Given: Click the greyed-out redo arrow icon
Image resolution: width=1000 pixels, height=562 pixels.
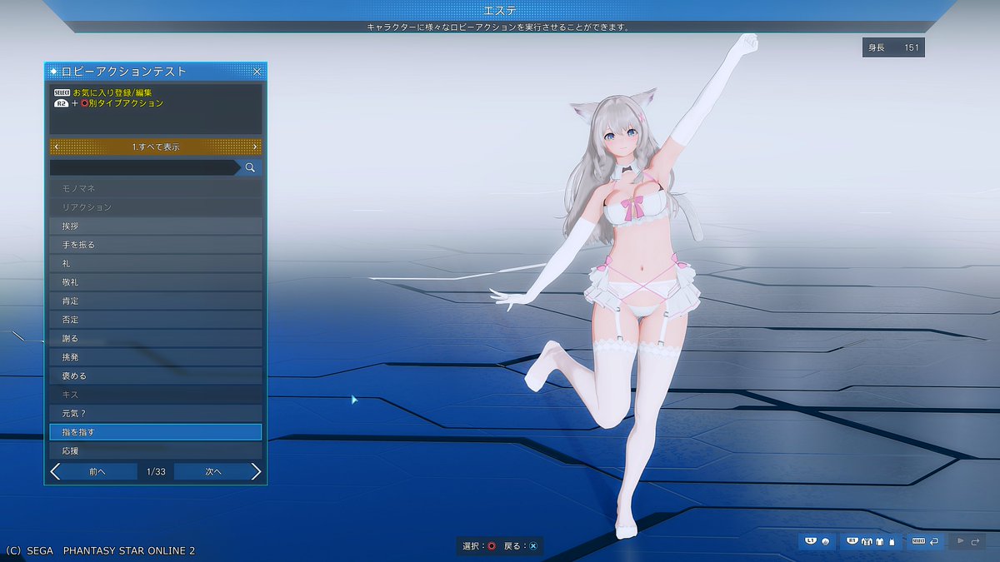Looking at the screenshot, I should click(x=975, y=542).
